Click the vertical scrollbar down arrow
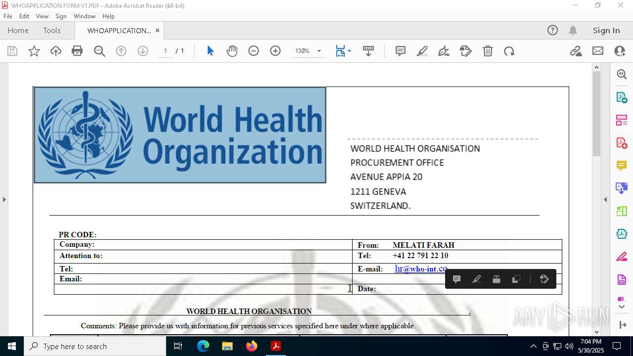Image resolution: width=633 pixels, height=356 pixels. 596,332
